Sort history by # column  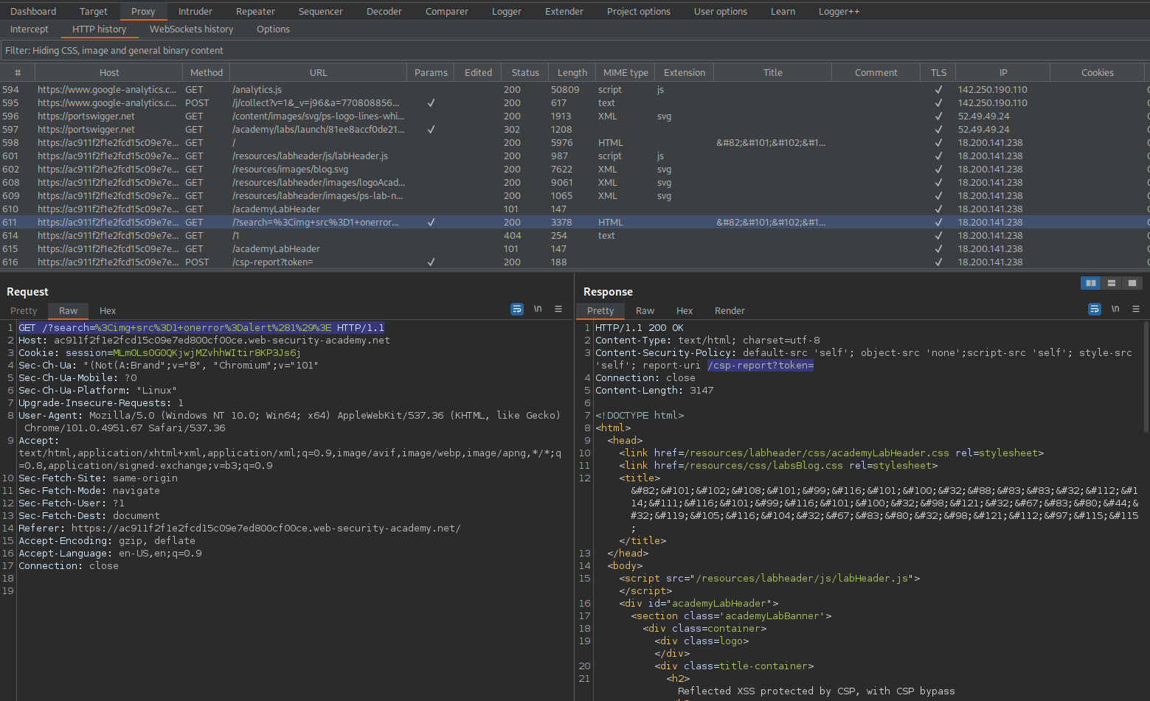pyautogui.click(x=18, y=72)
